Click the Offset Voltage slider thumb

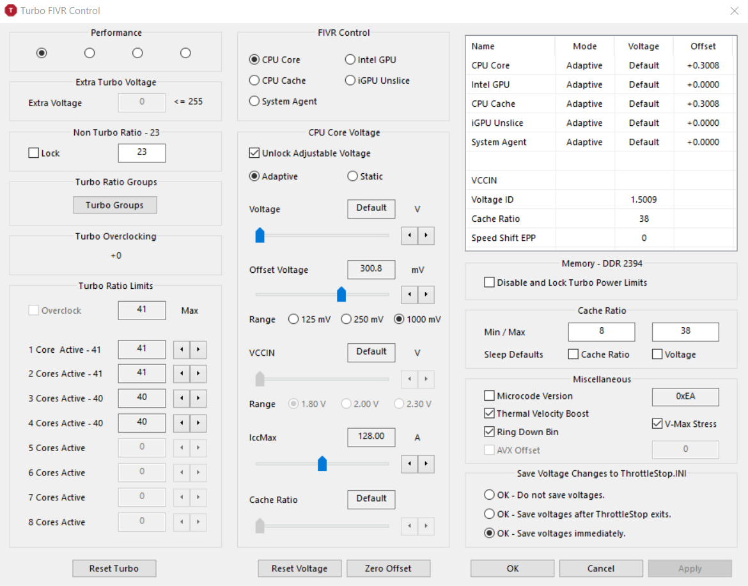click(x=341, y=294)
